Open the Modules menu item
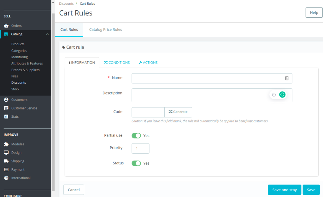The width and height of the screenshot is (323, 197). pyautogui.click(x=18, y=144)
